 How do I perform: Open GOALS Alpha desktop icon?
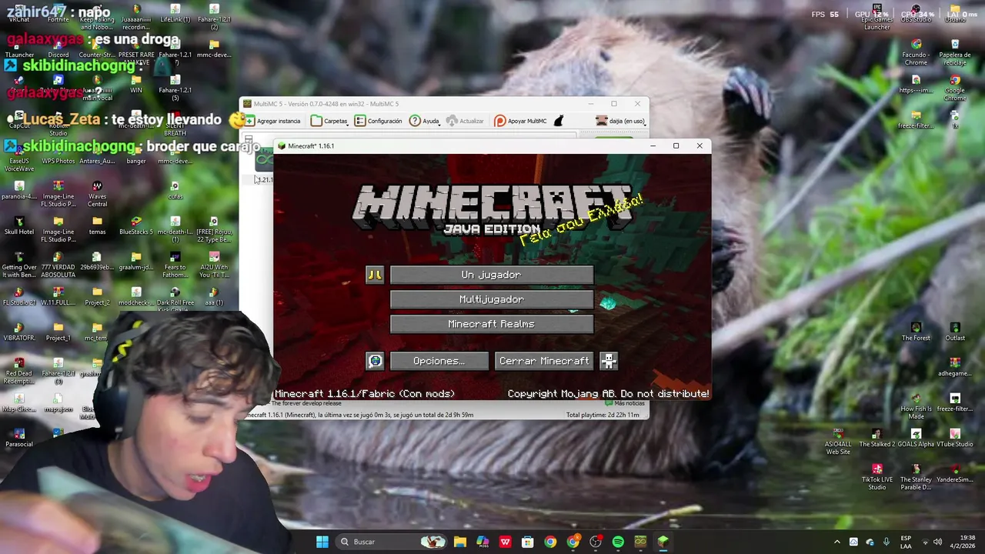[916, 438]
